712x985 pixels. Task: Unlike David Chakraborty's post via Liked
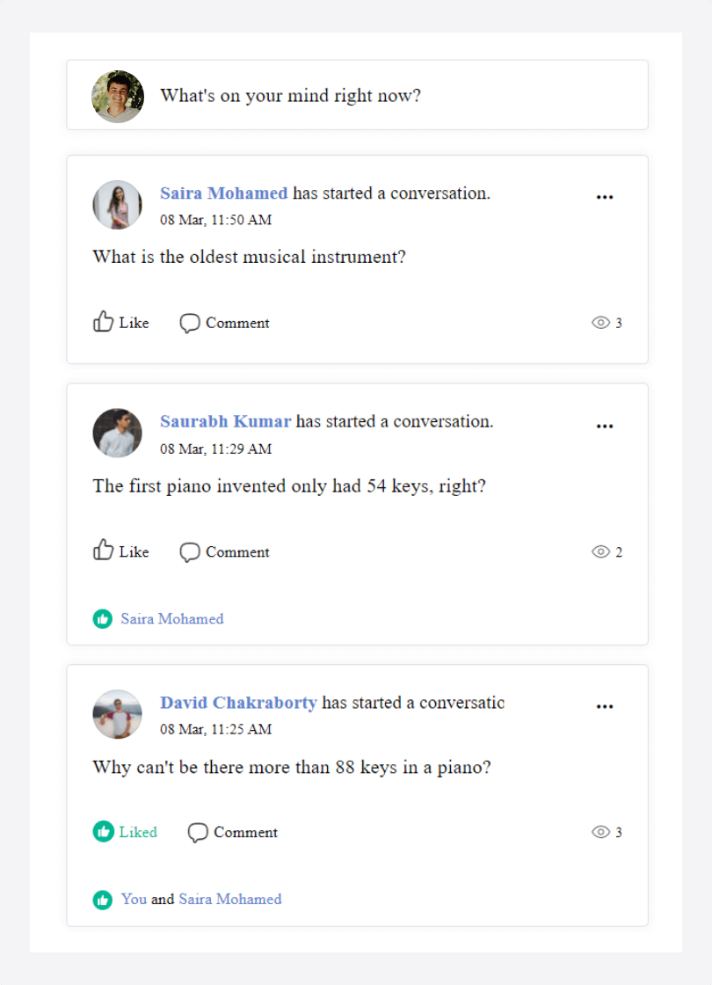click(125, 832)
